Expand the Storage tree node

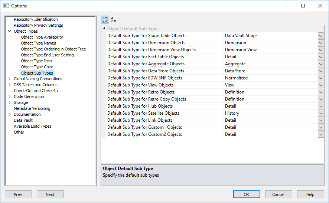[9, 102]
